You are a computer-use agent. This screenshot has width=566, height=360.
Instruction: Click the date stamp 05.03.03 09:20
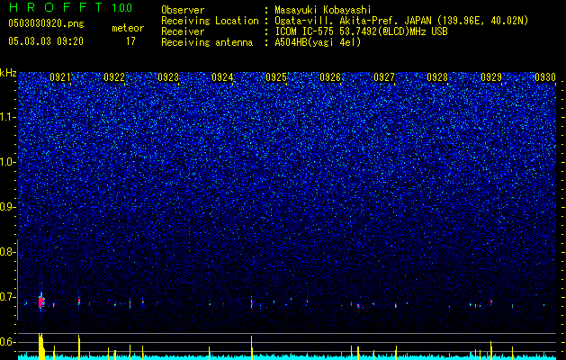(46, 41)
